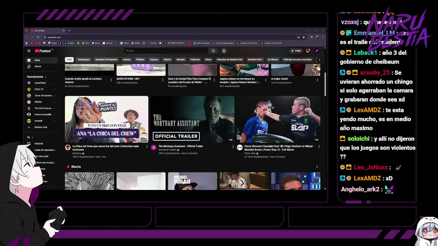Image resolution: width=438 pixels, height=246 pixels.
Task: Select the Pódcasts filter chip
Action: tap(195, 59)
